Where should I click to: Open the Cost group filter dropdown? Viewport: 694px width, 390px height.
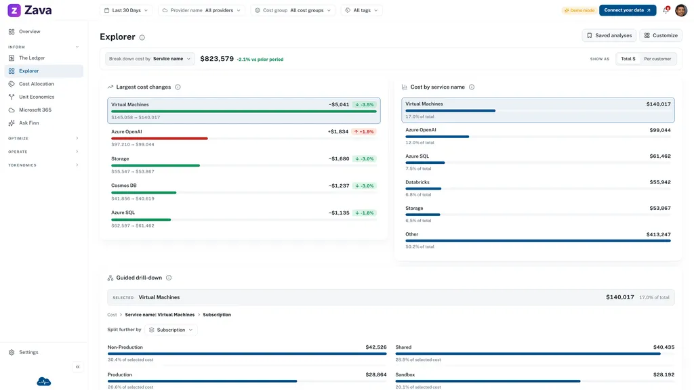pyautogui.click(x=293, y=10)
